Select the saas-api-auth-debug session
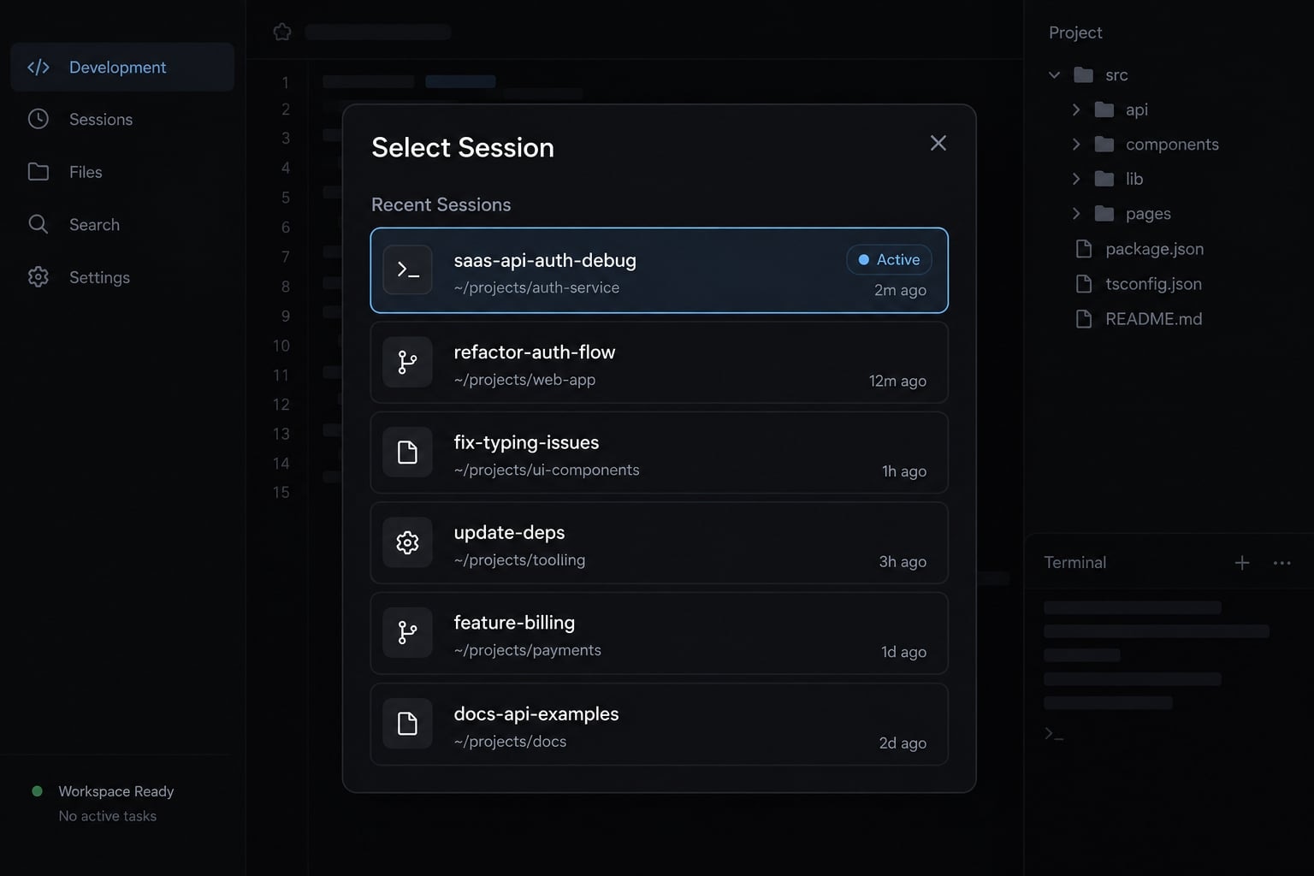The height and width of the screenshot is (876, 1314). [x=659, y=270]
